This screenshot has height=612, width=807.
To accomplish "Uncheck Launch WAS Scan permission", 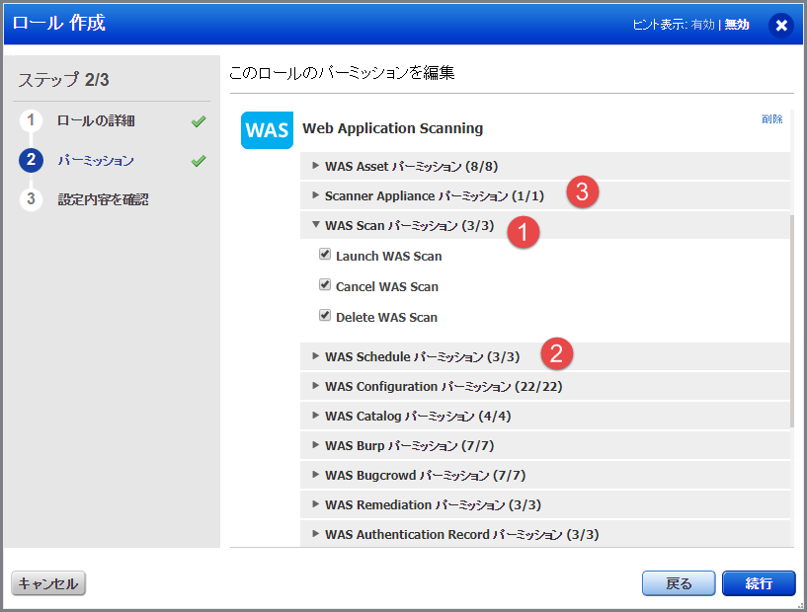I will (x=325, y=256).
